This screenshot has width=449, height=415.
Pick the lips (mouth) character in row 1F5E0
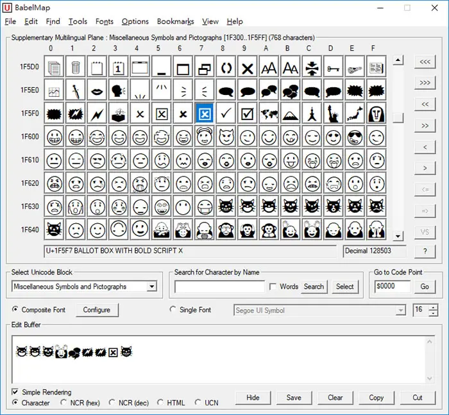click(x=97, y=90)
